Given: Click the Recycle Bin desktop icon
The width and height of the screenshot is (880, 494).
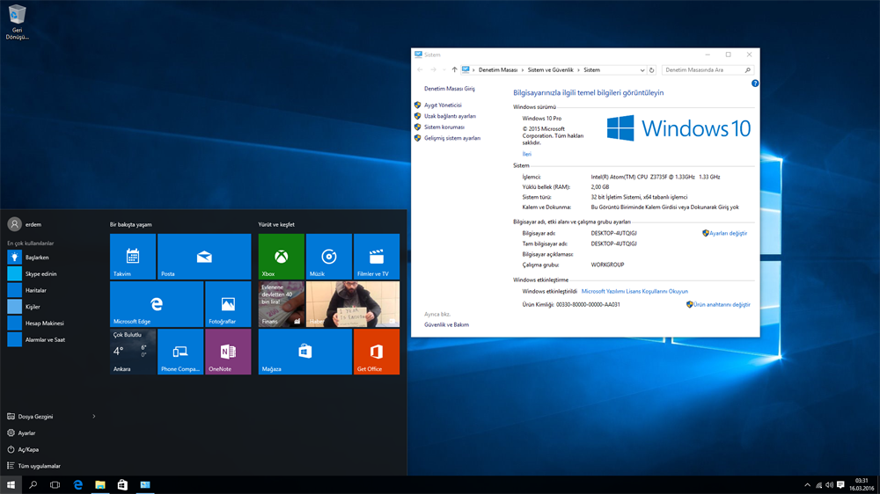Looking at the screenshot, I should click(x=17, y=21).
